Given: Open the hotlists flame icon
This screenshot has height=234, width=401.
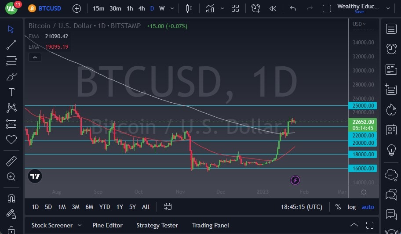Looking at the screenshot, I should tap(391, 110).
